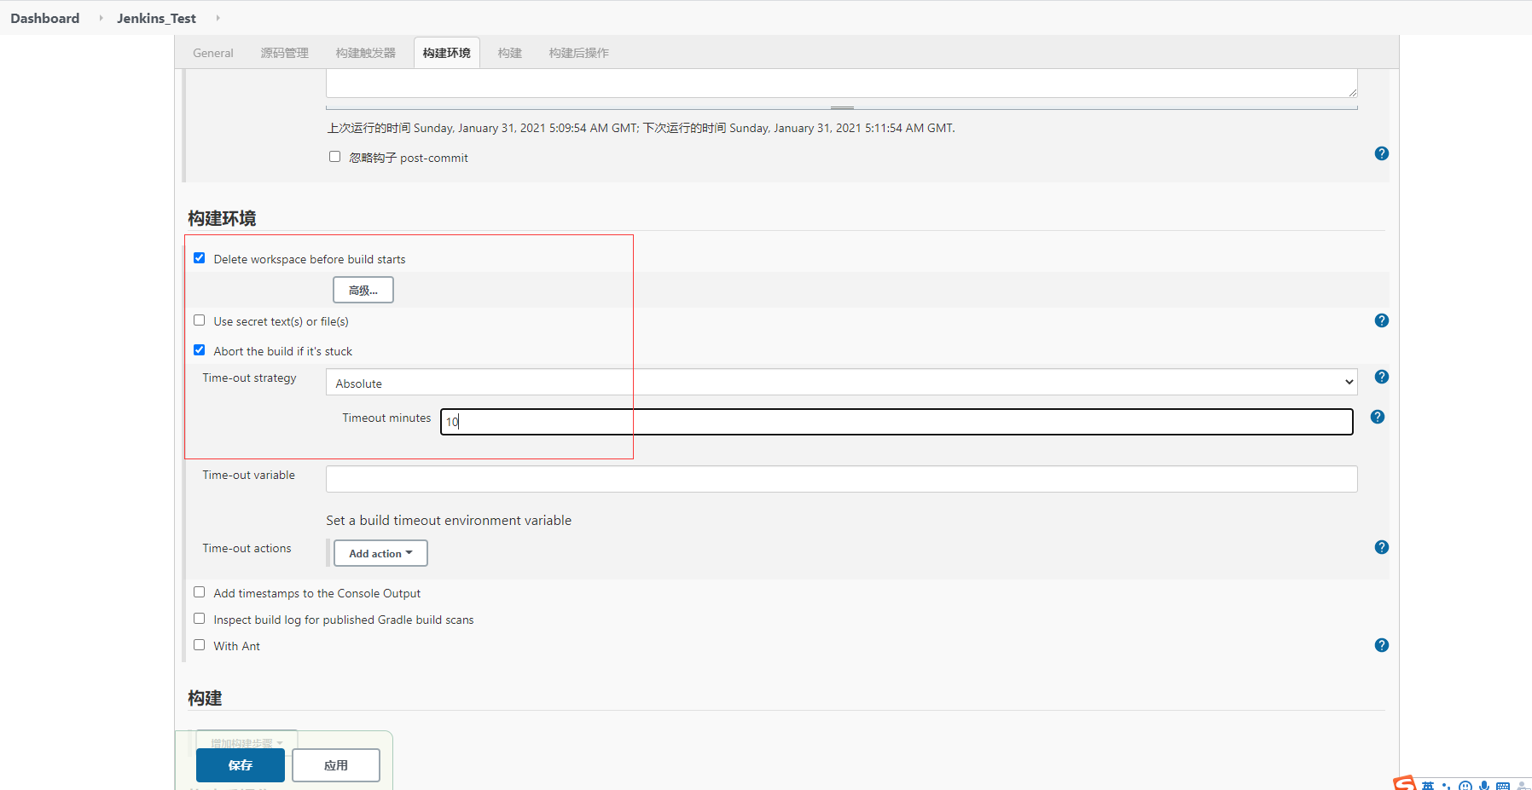Check Inspect build log for Gradle scans

pos(200,619)
